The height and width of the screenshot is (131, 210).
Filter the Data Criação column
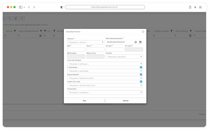tap(191, 31)
